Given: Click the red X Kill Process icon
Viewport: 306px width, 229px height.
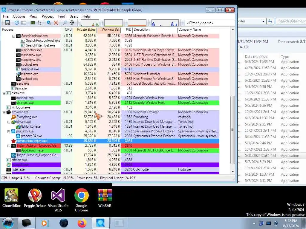Looking at the screenshot, I should [x=56, y=23].
